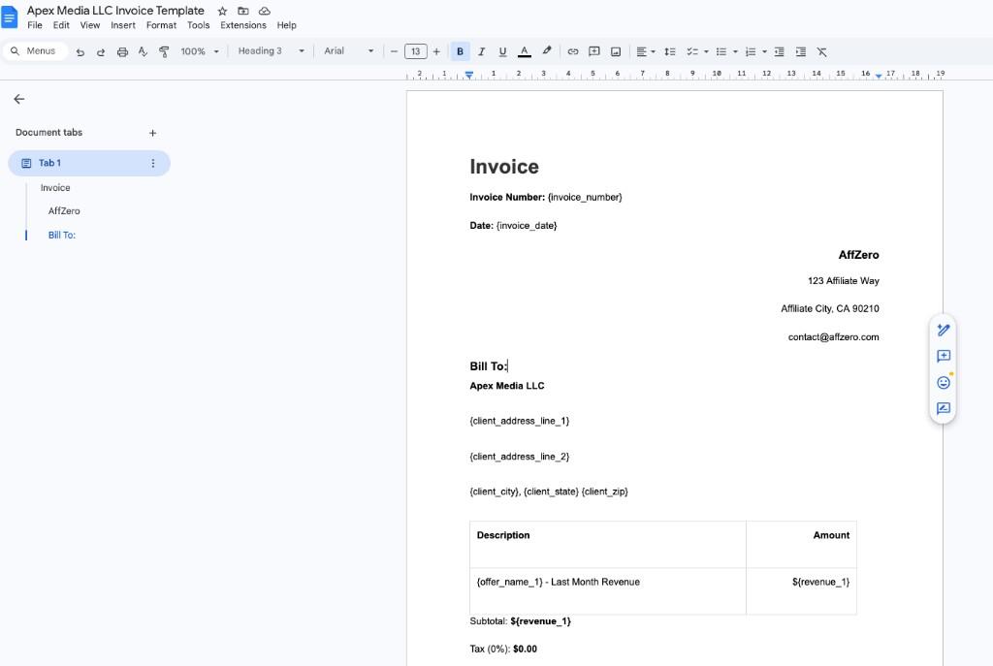Open the Edit menu
Viewport: 993px width, 666px height.
coord(61,25)
